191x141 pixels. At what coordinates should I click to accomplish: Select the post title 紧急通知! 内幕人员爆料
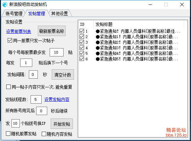pyautogui.click(x=138, y=31)
